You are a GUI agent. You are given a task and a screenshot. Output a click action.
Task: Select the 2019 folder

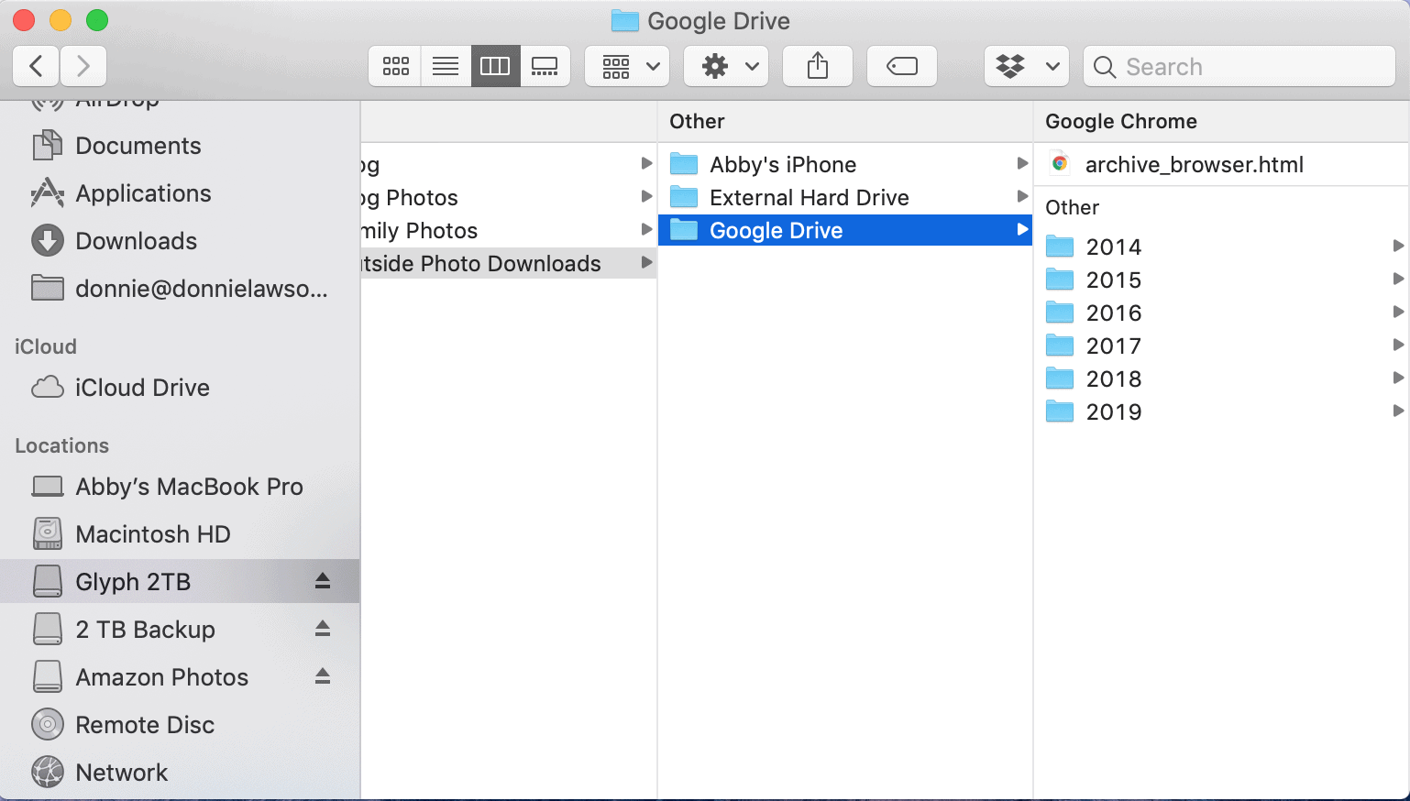[1221, 411]
